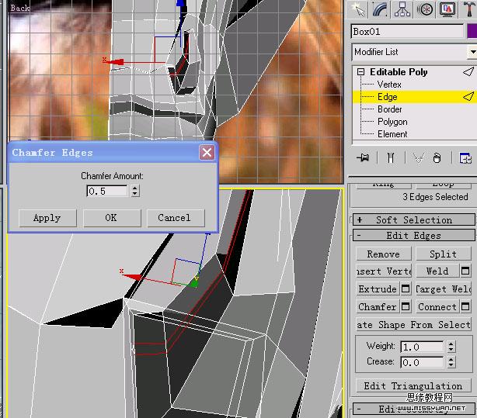Click the Edit Triangulation button
This screenshot has height=418, width=477.
[x=413, y=386]
